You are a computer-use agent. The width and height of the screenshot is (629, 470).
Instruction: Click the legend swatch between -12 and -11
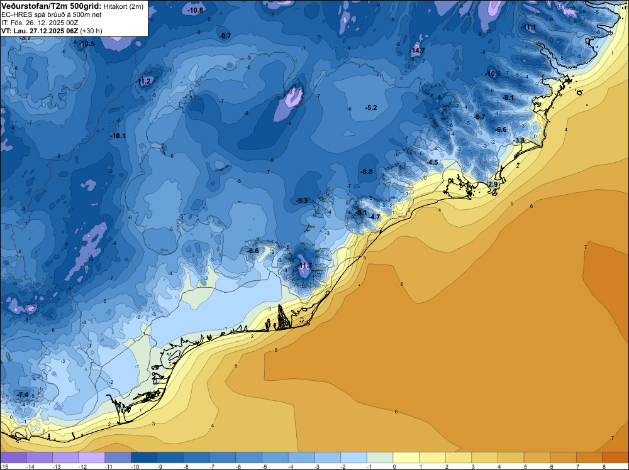[x=91, y=457]
